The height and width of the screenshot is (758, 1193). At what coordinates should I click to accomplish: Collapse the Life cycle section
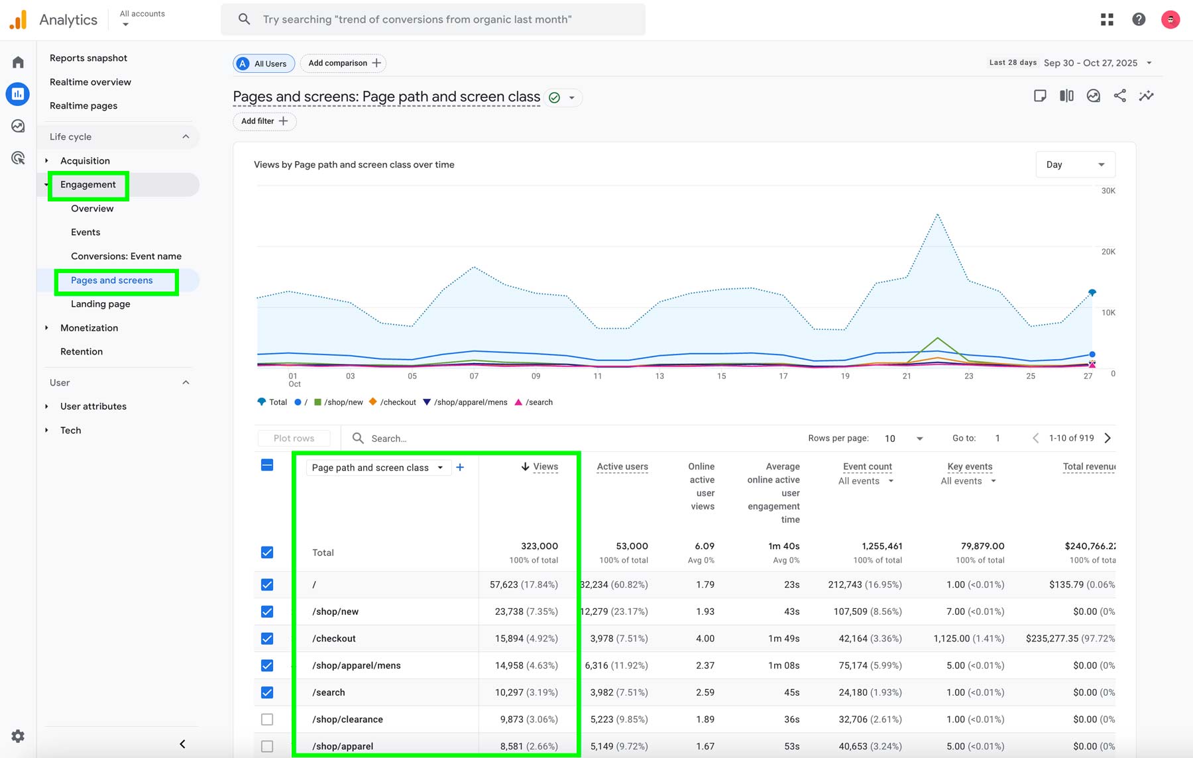coord(186,136)
